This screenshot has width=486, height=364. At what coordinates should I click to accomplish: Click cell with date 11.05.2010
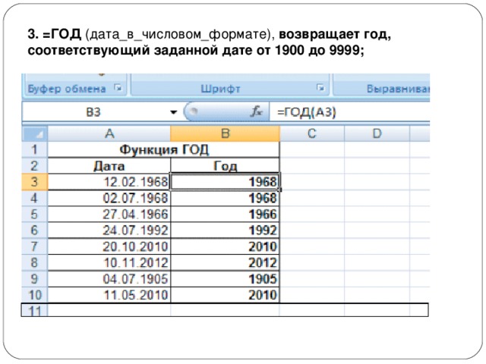(x=109, y=295)
